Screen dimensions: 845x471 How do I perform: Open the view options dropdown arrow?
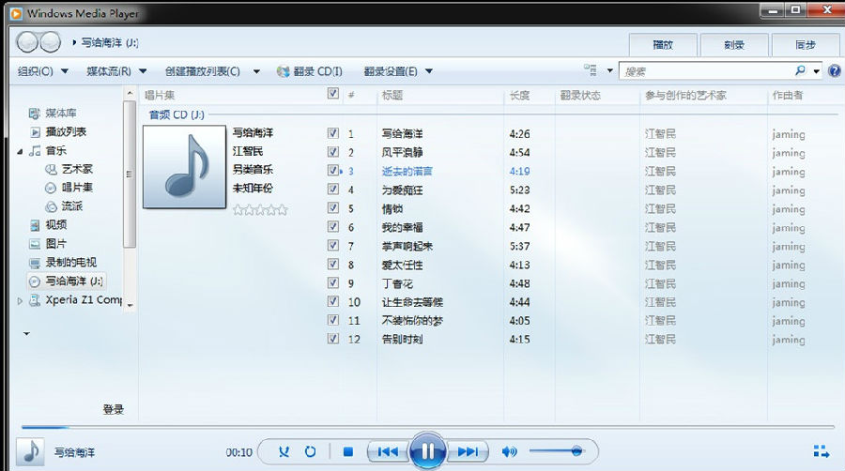(x=610, y=70)
